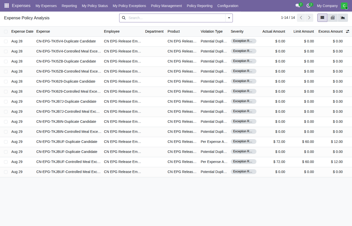Image resolution: width=352 pixels, height=226 pixels.
Task: Open CN-EPG-TKJBIN-Controlled Meal expense record
Action: pyautogui.click(x=69, y=132)
